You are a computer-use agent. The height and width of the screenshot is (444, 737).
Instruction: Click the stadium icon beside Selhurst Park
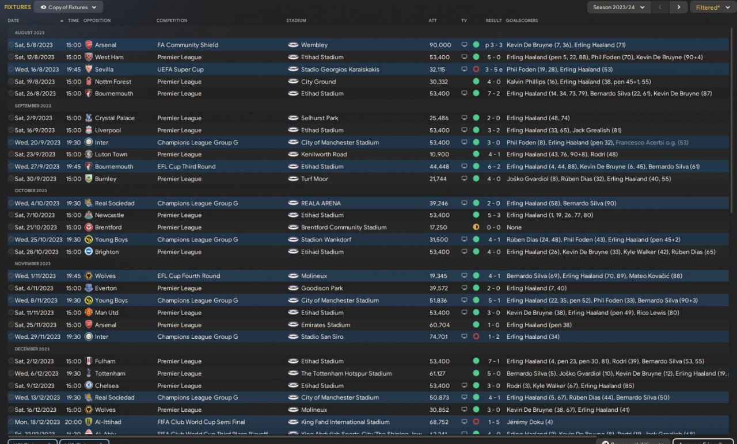pyautogui.click(x=293, y=118)
